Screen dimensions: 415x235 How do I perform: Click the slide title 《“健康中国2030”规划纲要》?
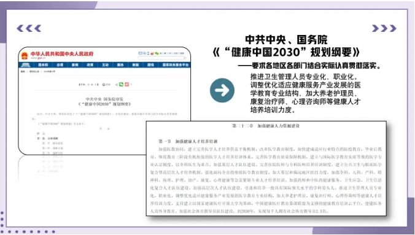286,52
